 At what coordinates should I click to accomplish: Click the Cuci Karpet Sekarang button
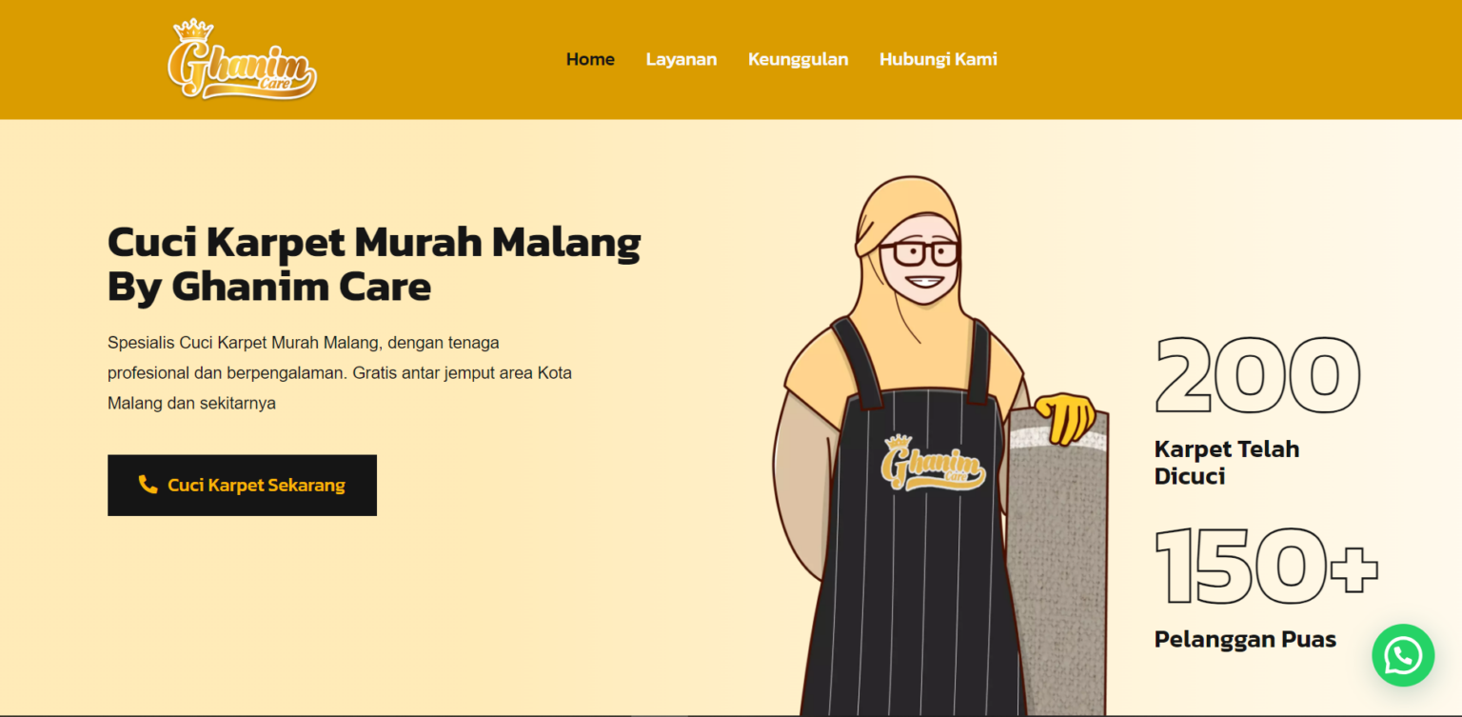click(x=242, y=486)
